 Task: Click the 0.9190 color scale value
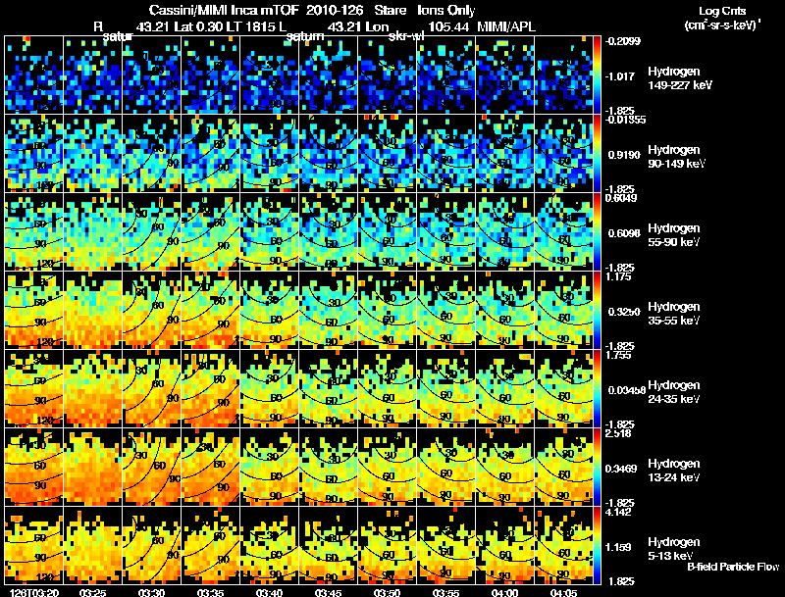(x=624, y=155)
